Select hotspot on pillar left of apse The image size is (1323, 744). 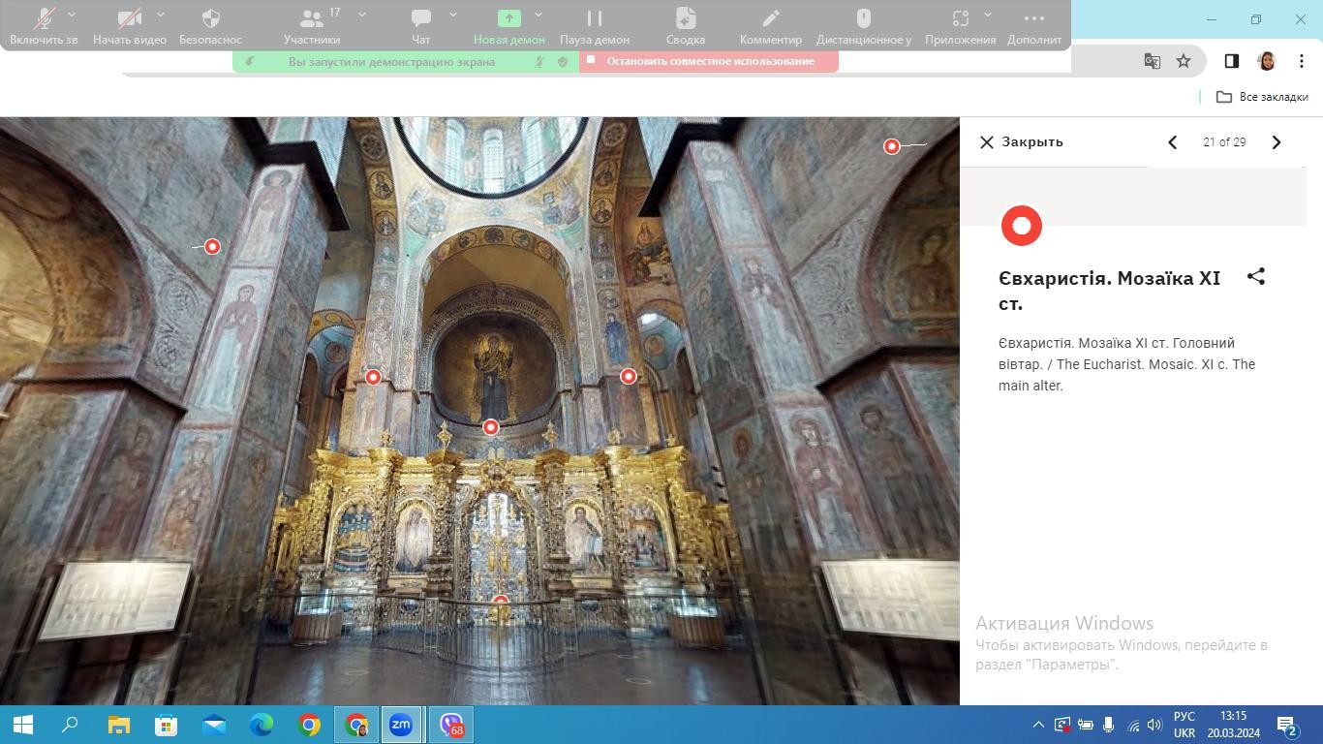tap(373, 377)
